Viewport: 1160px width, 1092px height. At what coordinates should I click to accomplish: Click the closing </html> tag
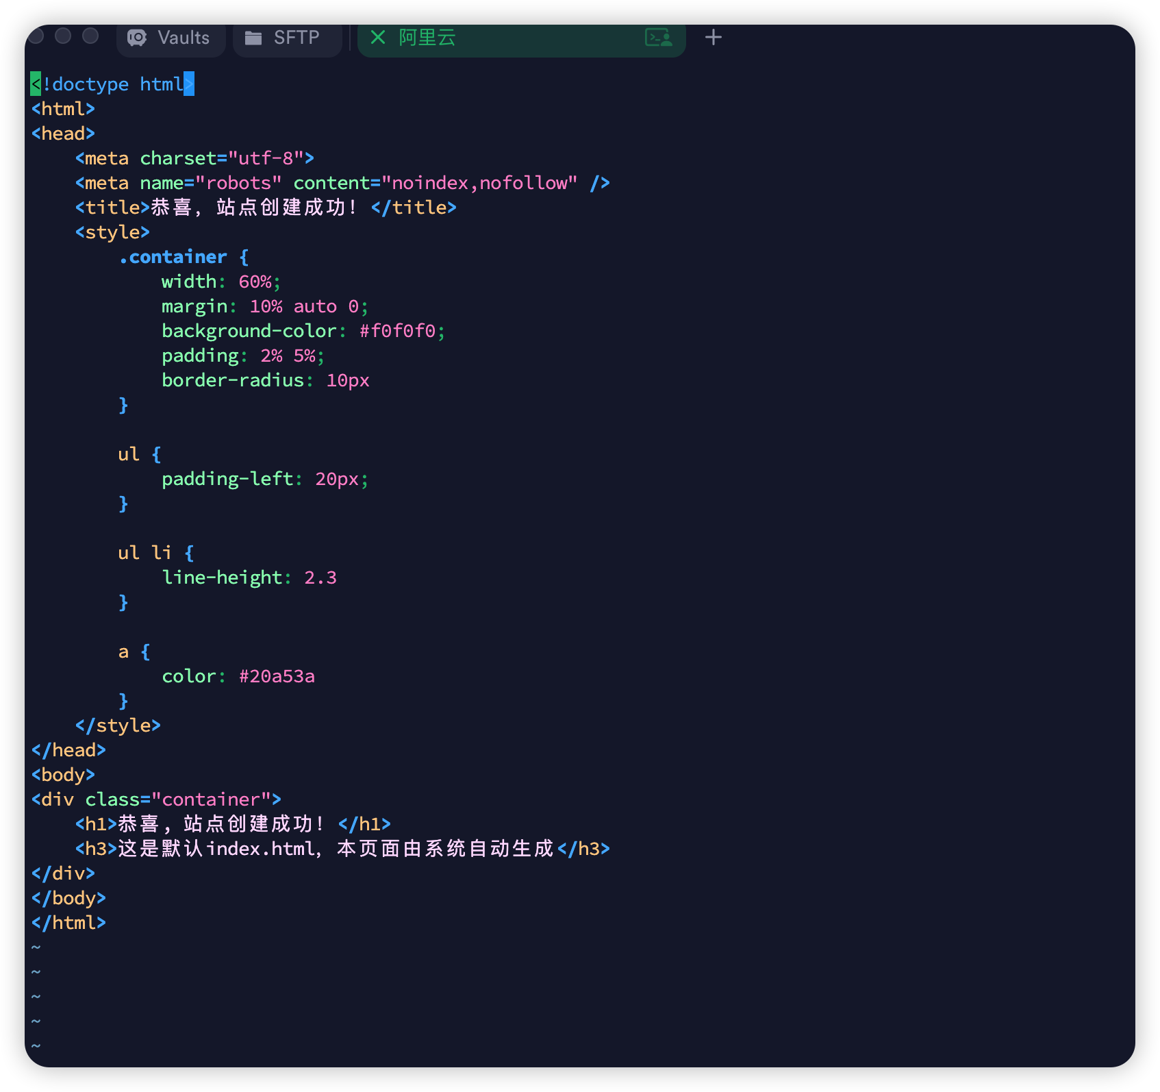[68, 923]
